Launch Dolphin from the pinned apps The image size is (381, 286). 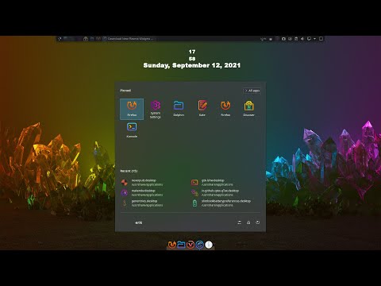[x=179, y=108]
